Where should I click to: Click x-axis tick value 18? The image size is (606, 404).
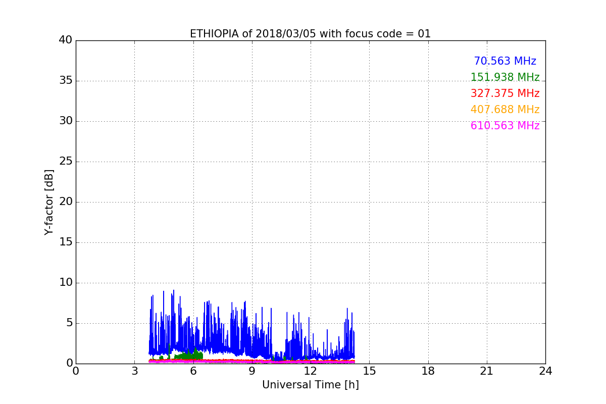(x=428, y=371)
